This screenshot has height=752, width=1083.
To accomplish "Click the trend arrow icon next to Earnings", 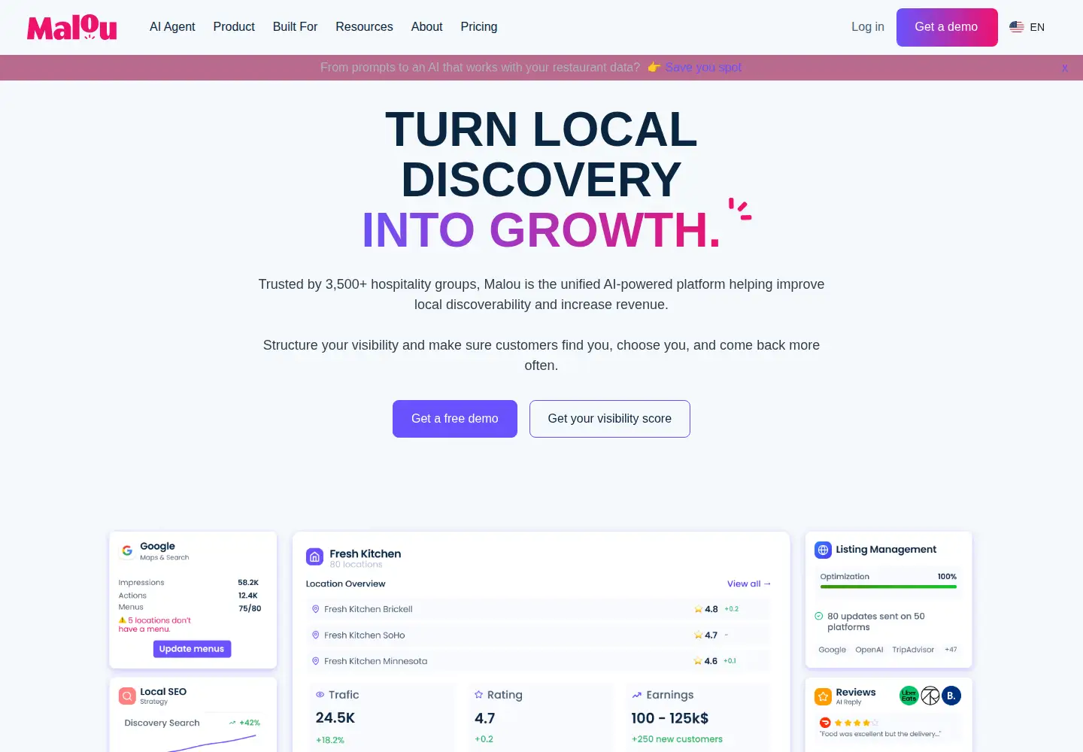I will pos(637,695).
